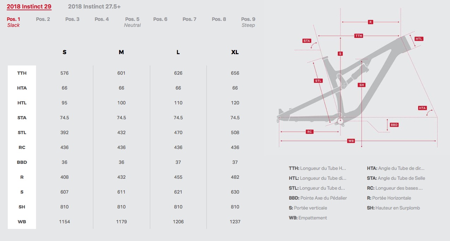The height and width of the screenshot is (241, 450).
Task: Click the red BBD badge in the diagram
Action: pyautogui.click(x=394, y=125)
